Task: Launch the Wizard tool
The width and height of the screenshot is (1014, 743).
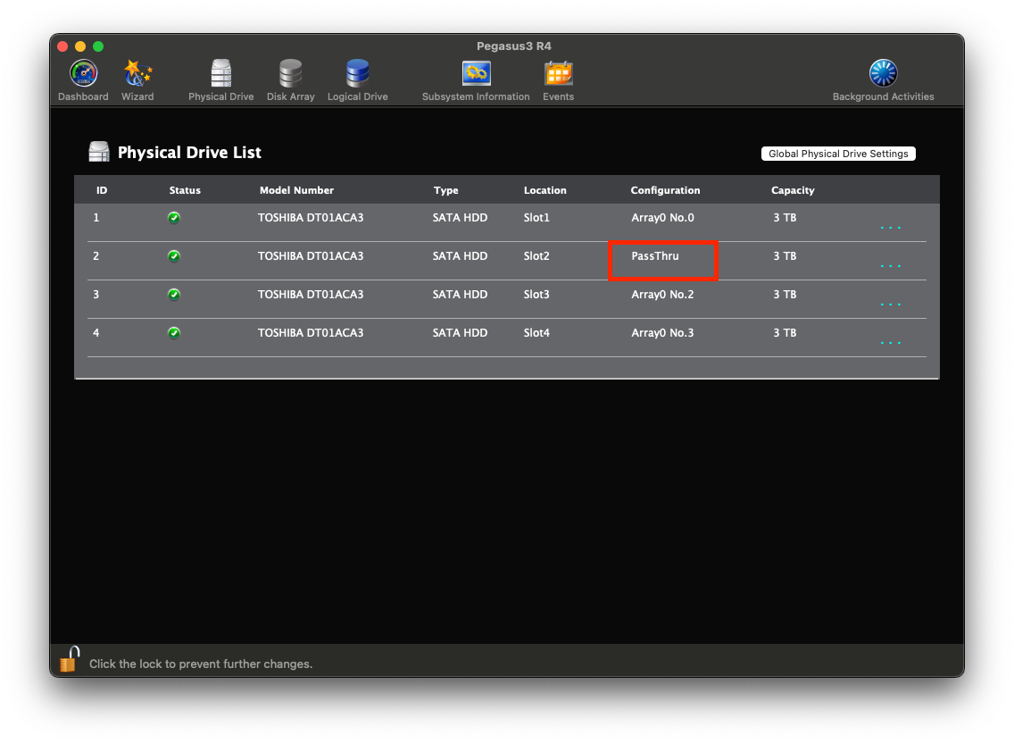Action: 137,80
